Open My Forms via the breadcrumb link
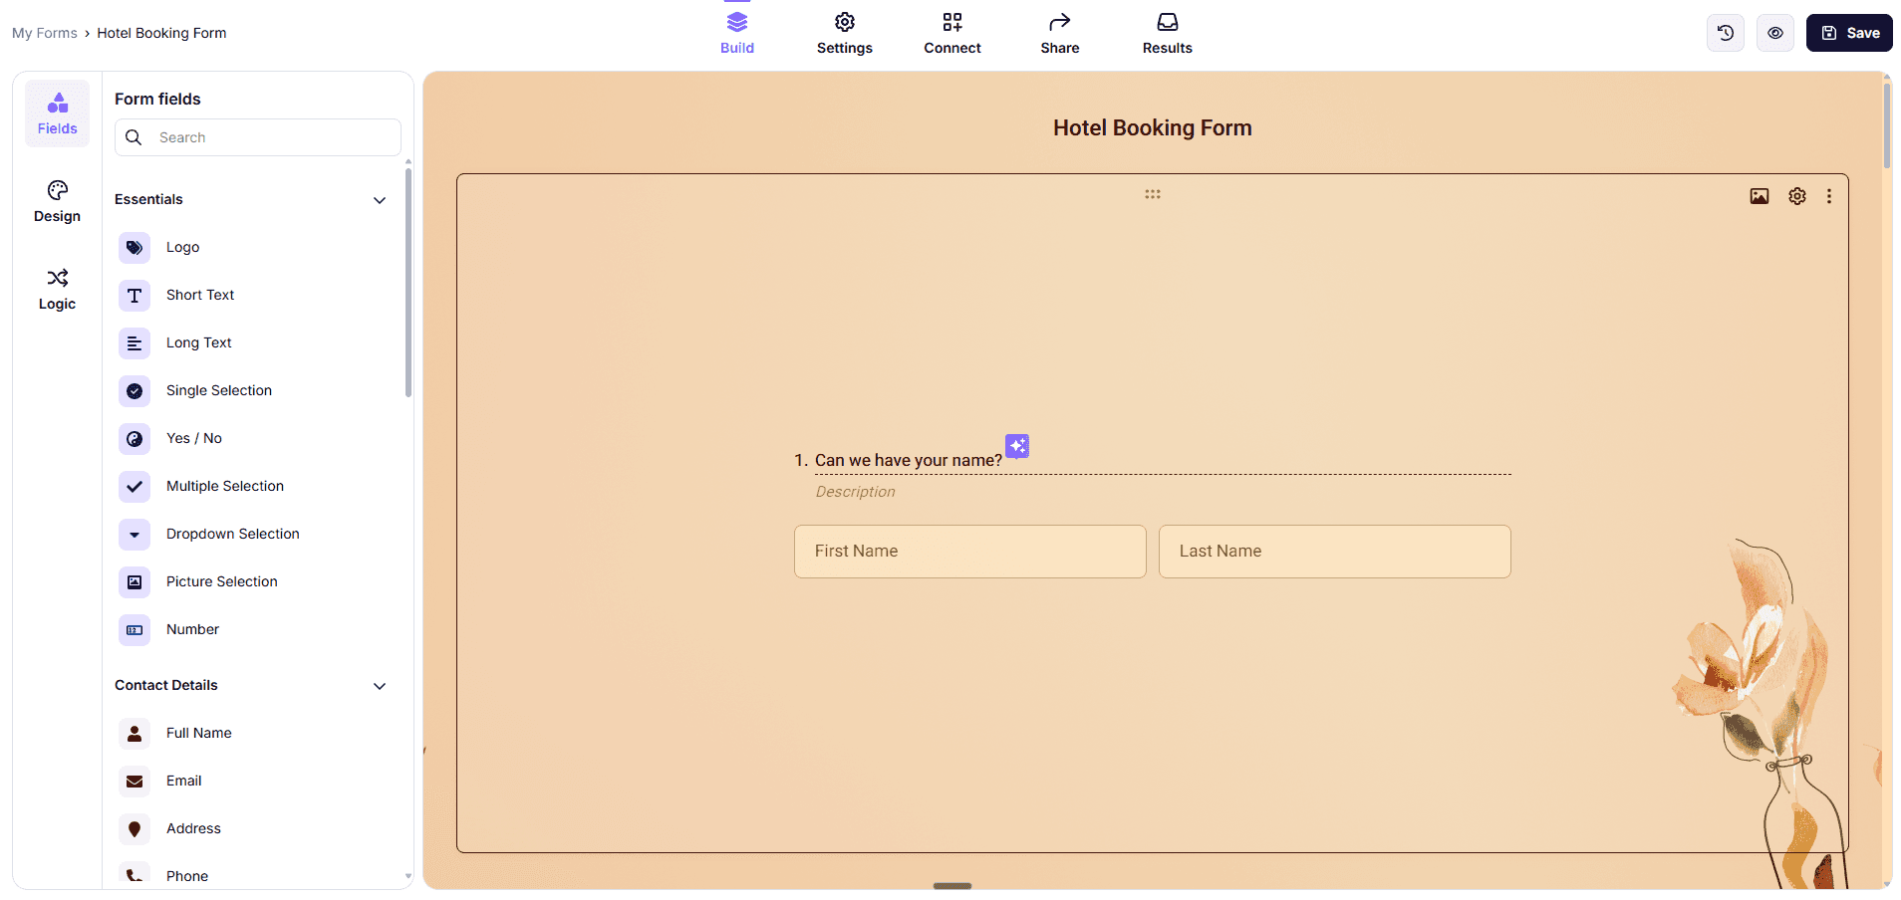The image size is (1901, 900). pos(44,33)
